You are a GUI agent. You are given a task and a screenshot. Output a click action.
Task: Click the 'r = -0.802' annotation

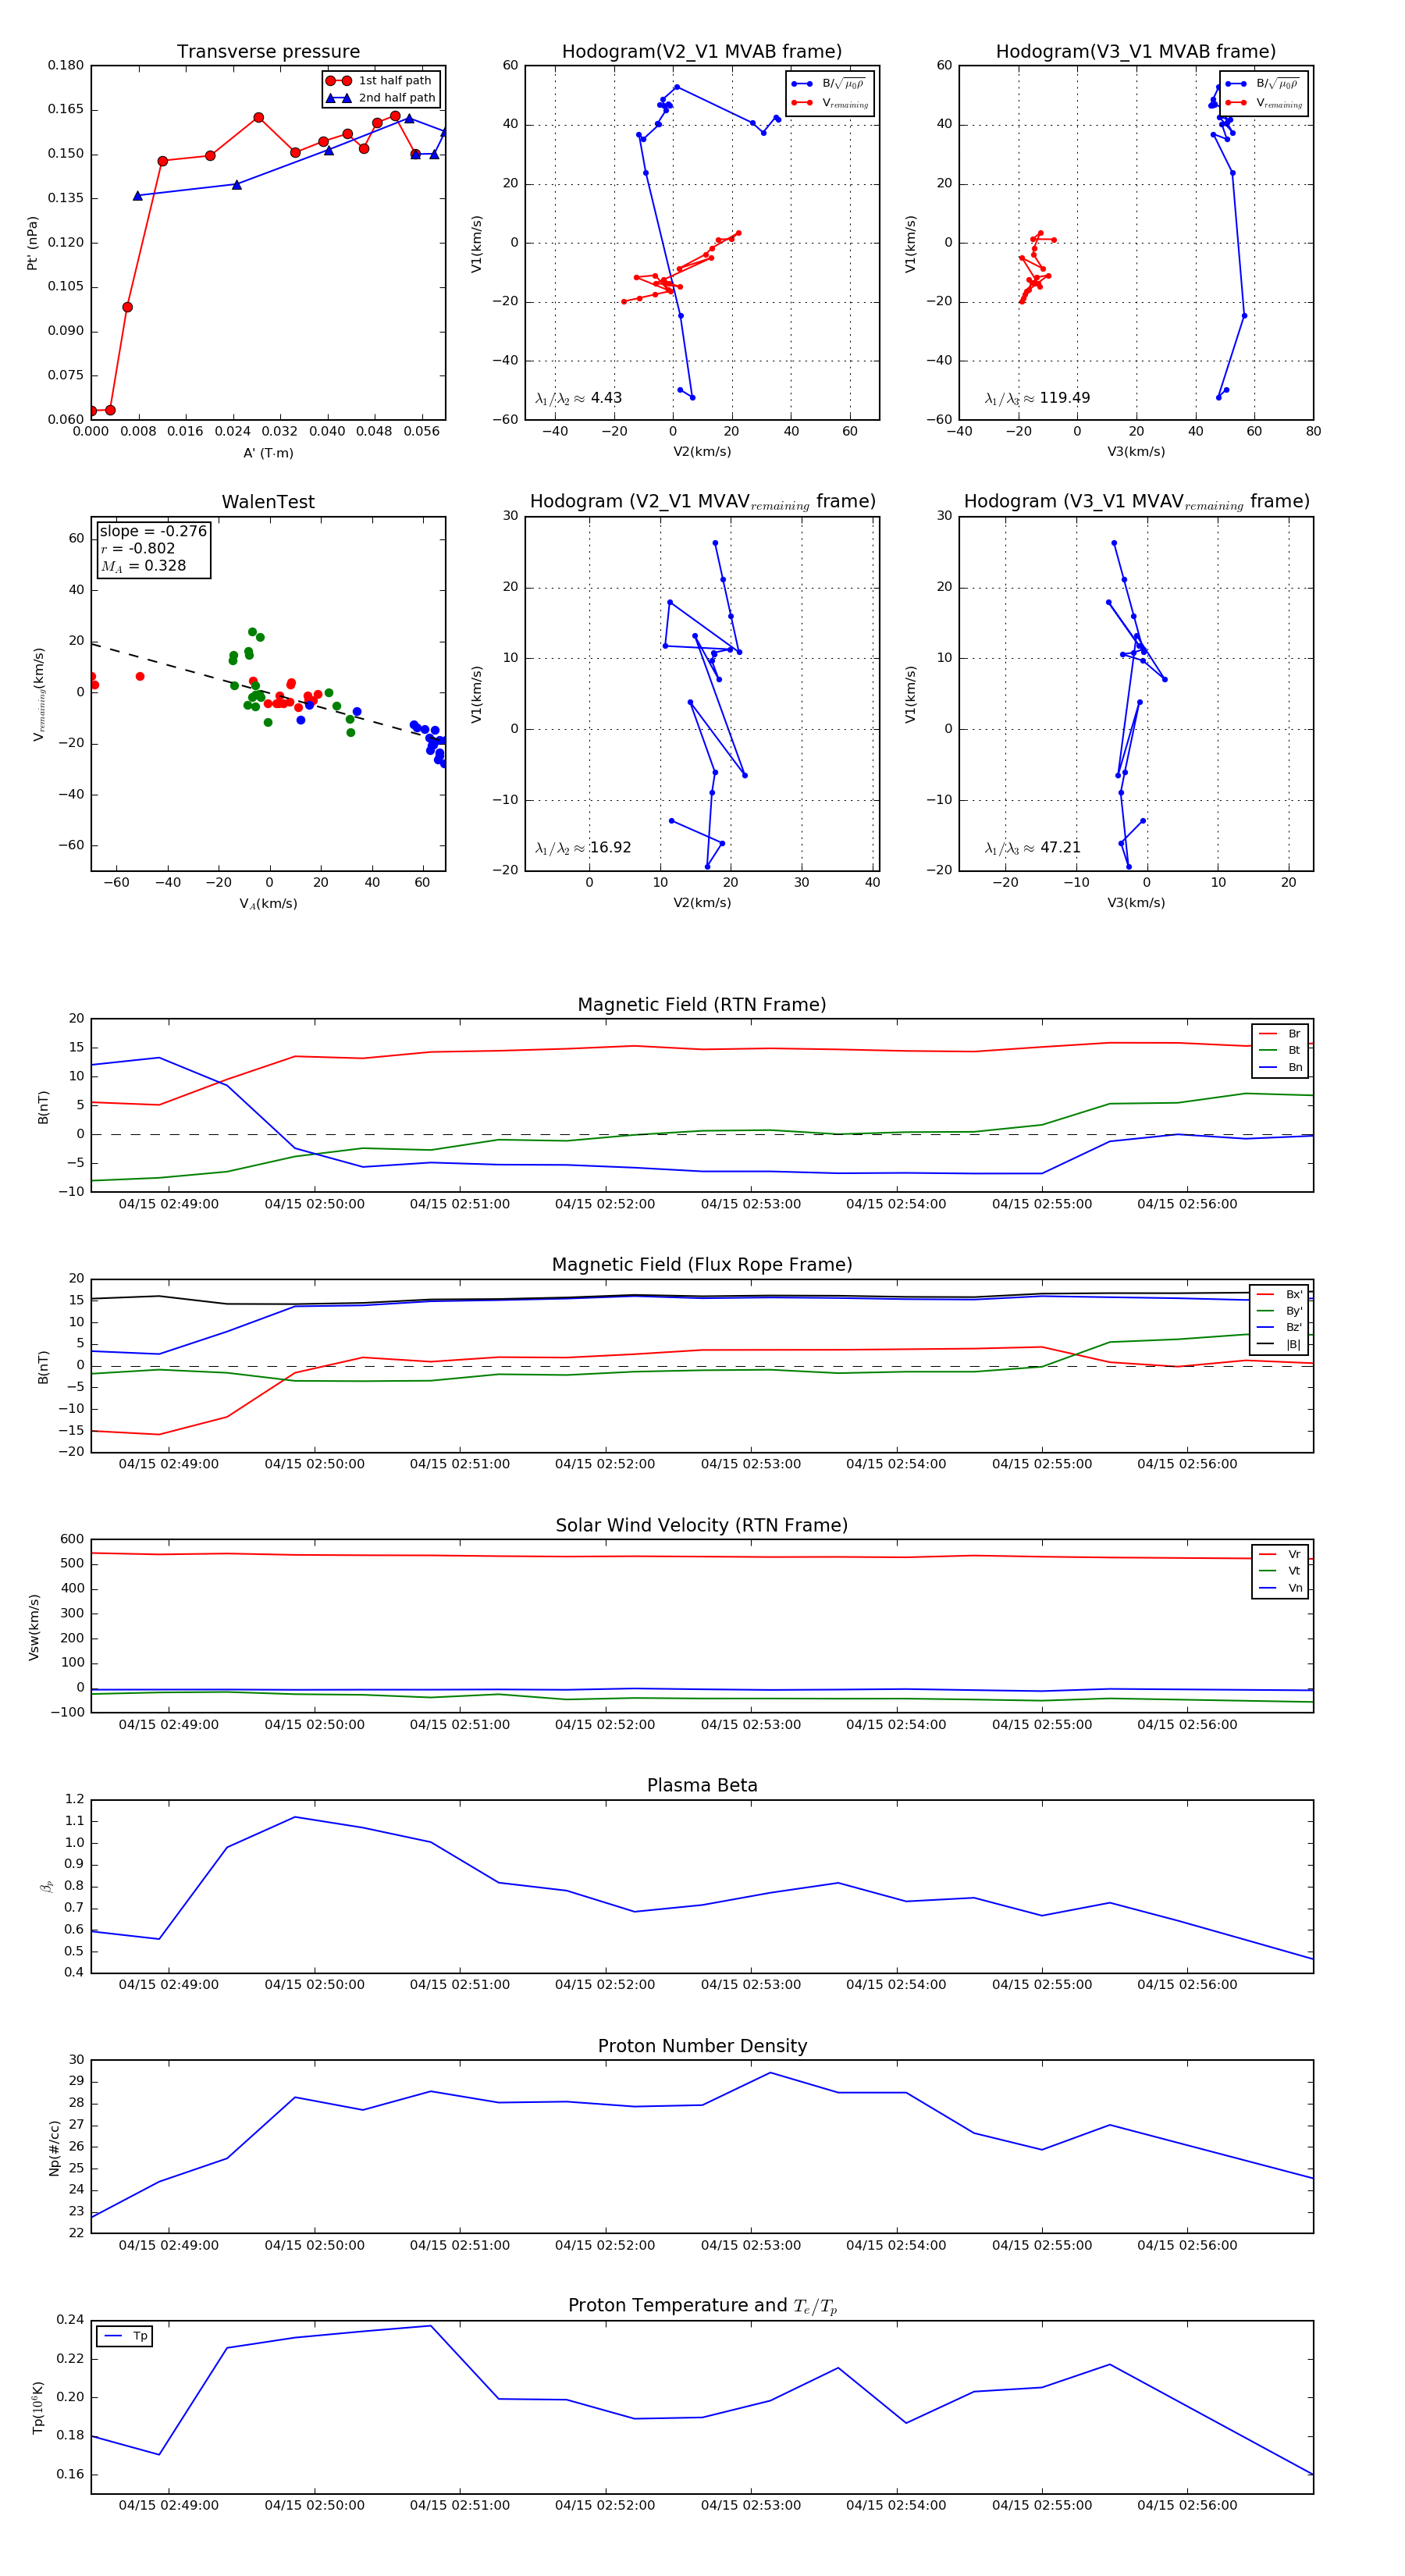tap(138, 548)
